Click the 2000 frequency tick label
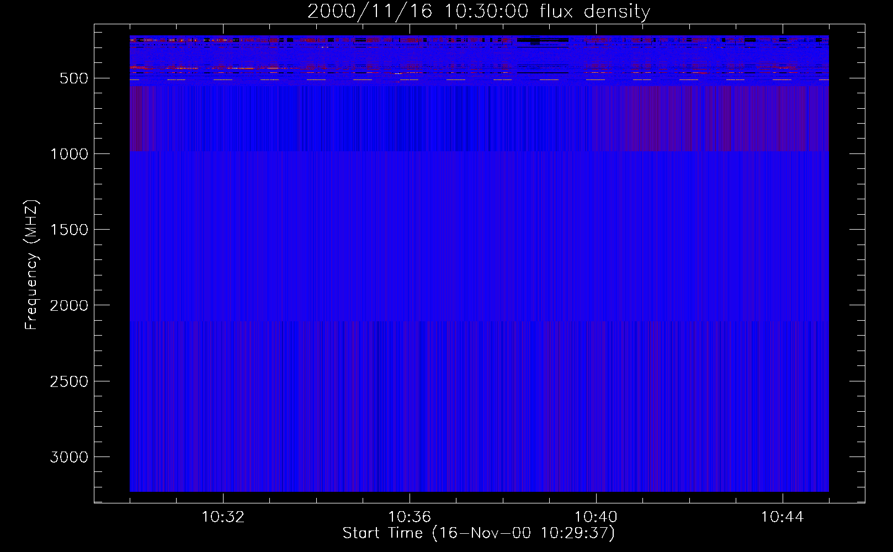Screen dimensions: 893x552 pos(69,305)
